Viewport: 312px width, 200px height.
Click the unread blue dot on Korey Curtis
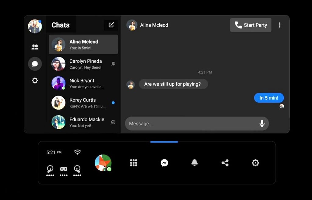coord(113,103)
